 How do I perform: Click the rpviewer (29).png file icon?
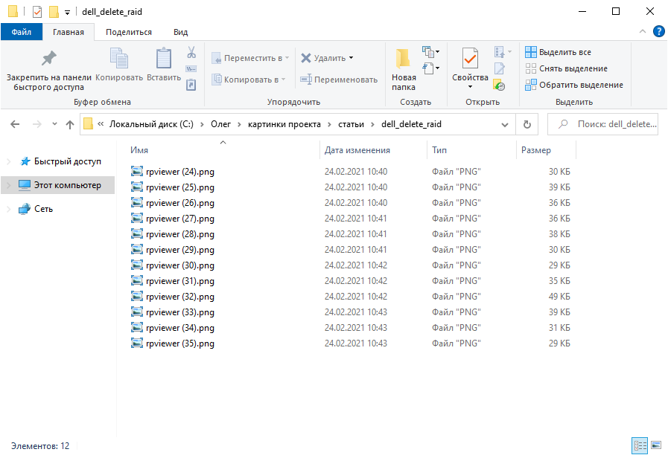137,250
